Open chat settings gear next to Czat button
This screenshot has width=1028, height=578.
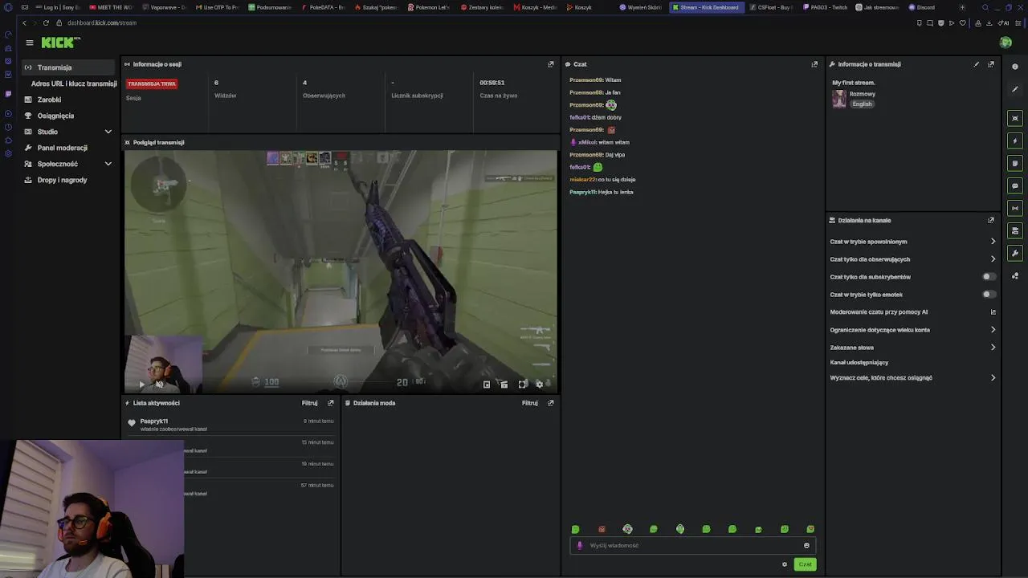point(785,564)
